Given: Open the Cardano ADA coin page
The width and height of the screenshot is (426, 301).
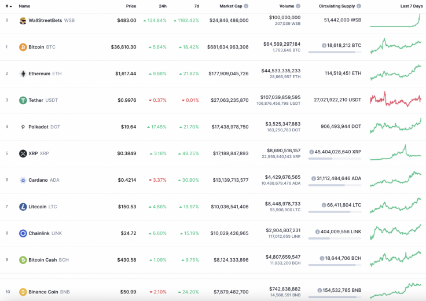Looking at the screenshot, I should pos(44,180).
